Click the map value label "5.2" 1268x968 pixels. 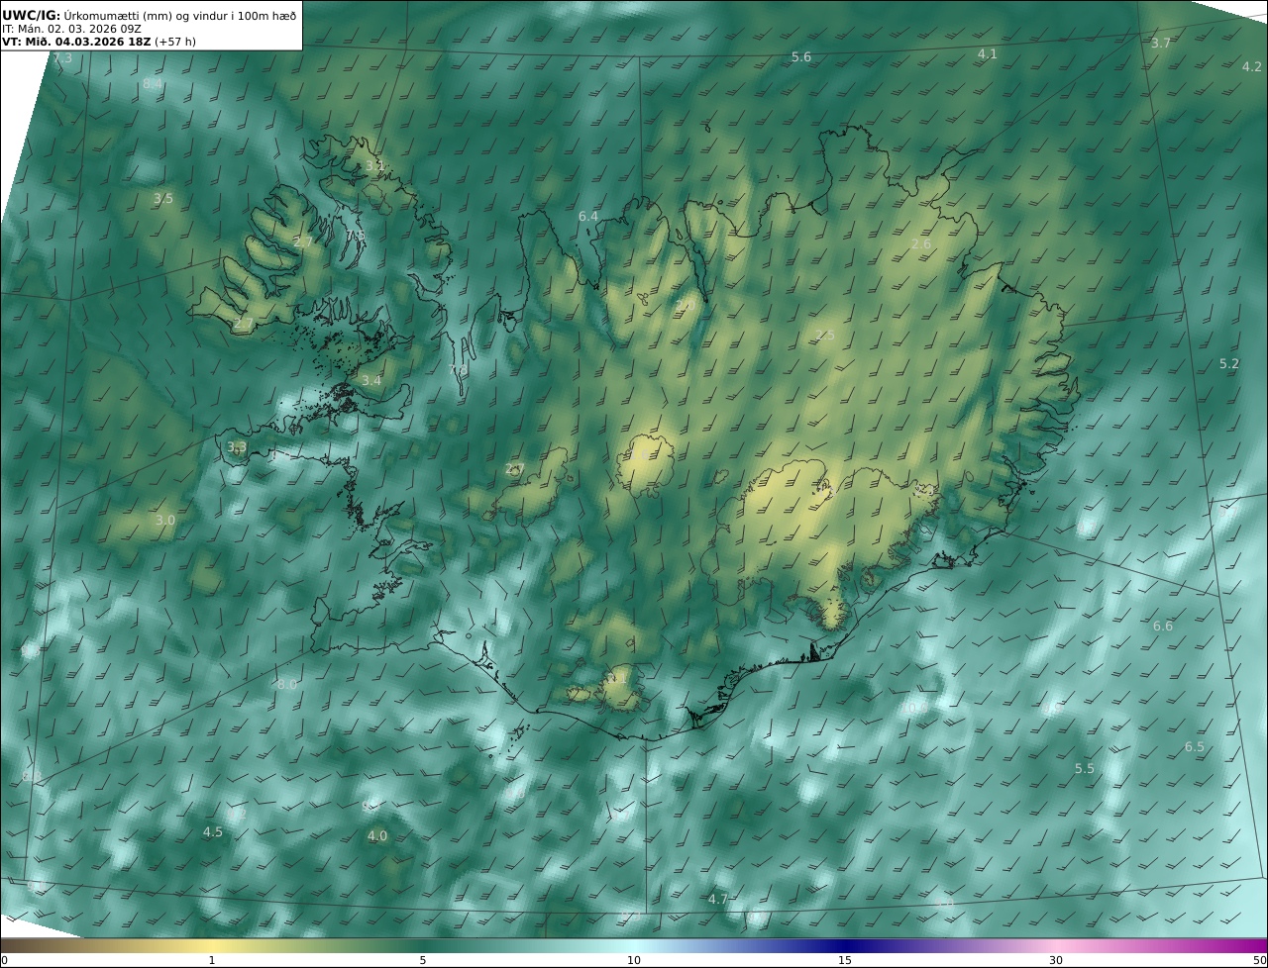(x=1229, y=364)
